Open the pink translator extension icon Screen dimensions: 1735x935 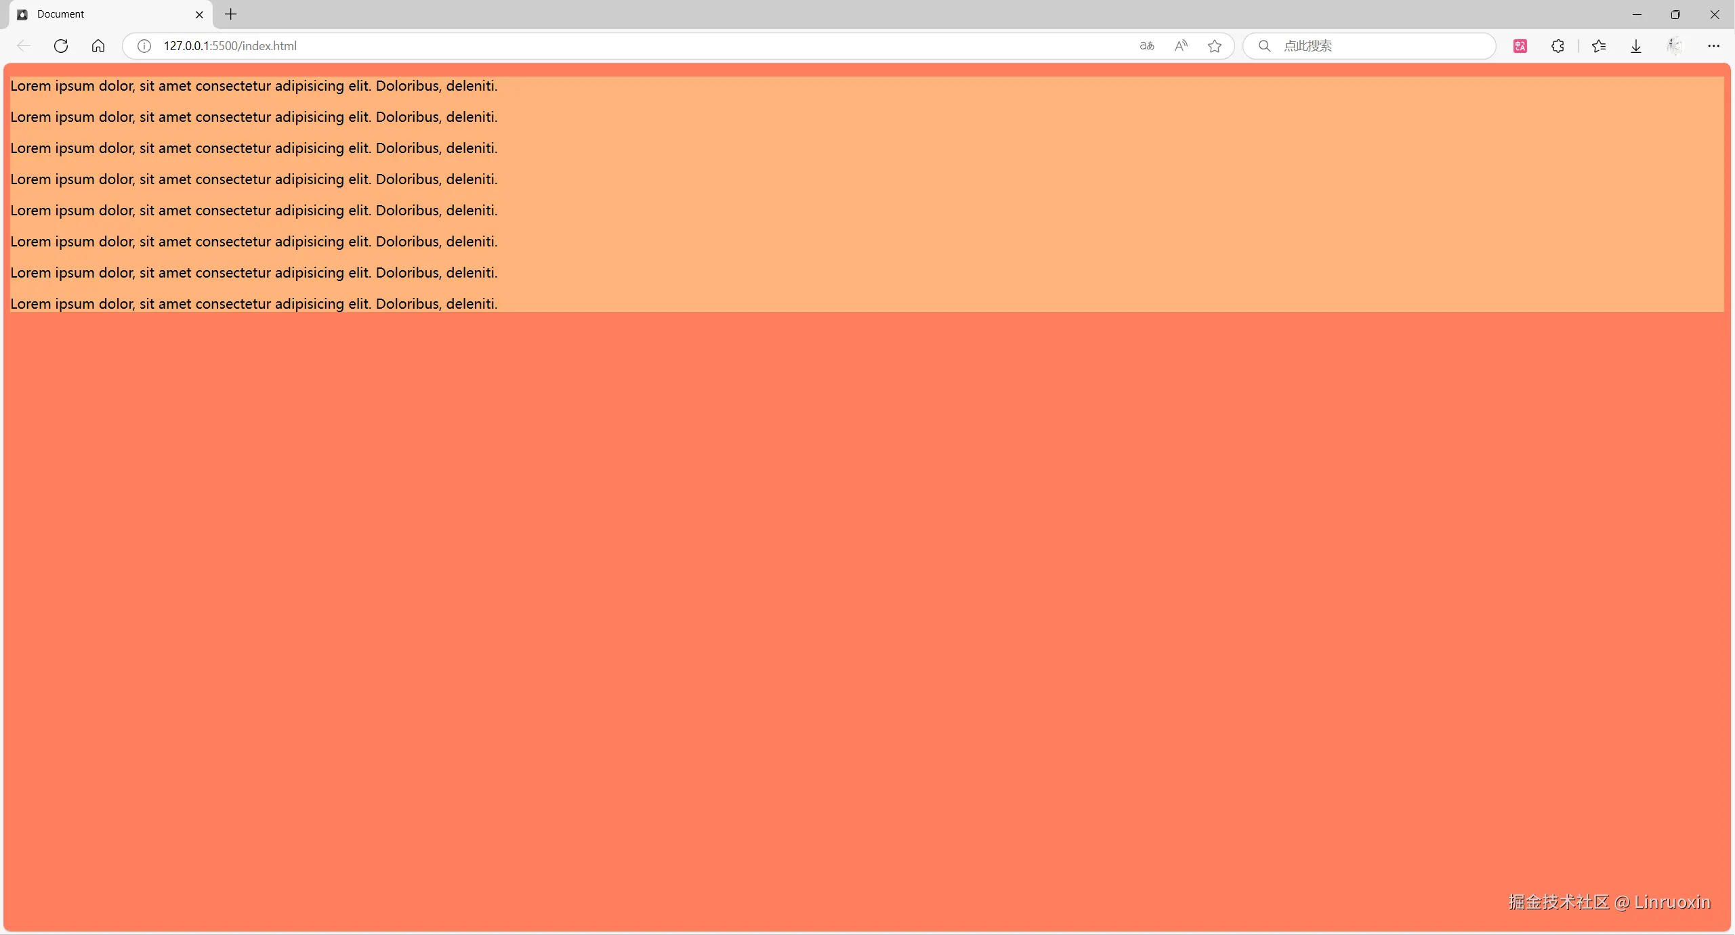tap(1520, 46)
